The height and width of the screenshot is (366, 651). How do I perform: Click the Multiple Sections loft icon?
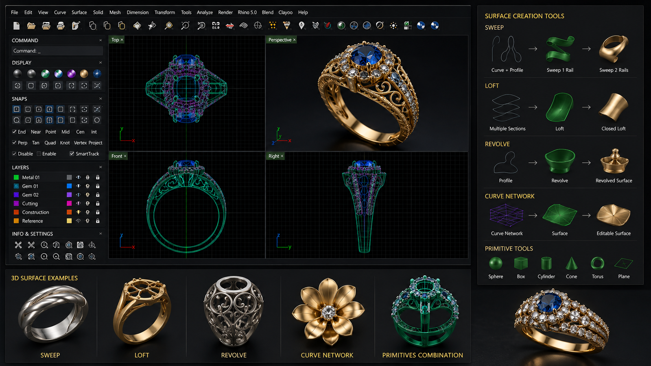tap(506, 107)
